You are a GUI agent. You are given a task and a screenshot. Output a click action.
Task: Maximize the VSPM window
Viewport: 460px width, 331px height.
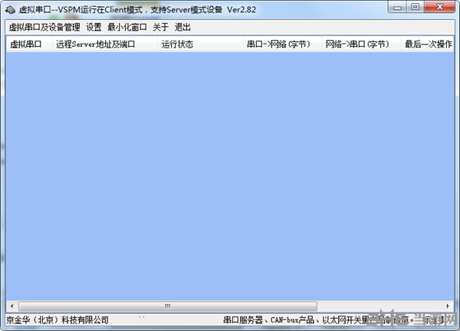point(415,7)
